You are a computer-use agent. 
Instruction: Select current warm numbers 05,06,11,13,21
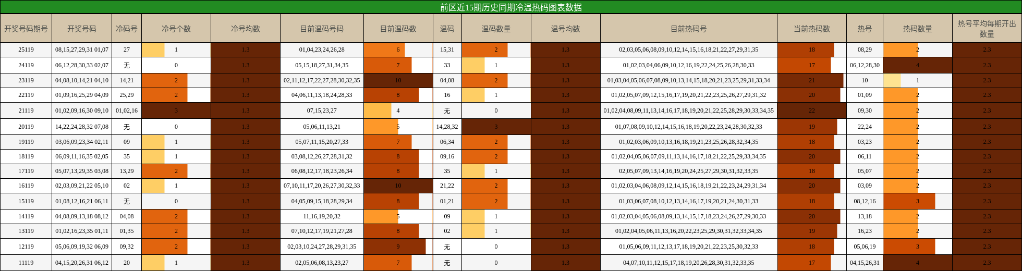click(322, 127)
